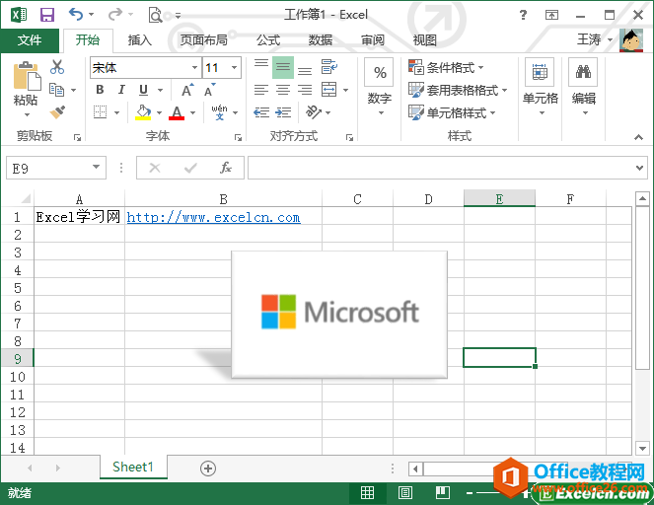Click the Select All corner triangle

(26, 198)
